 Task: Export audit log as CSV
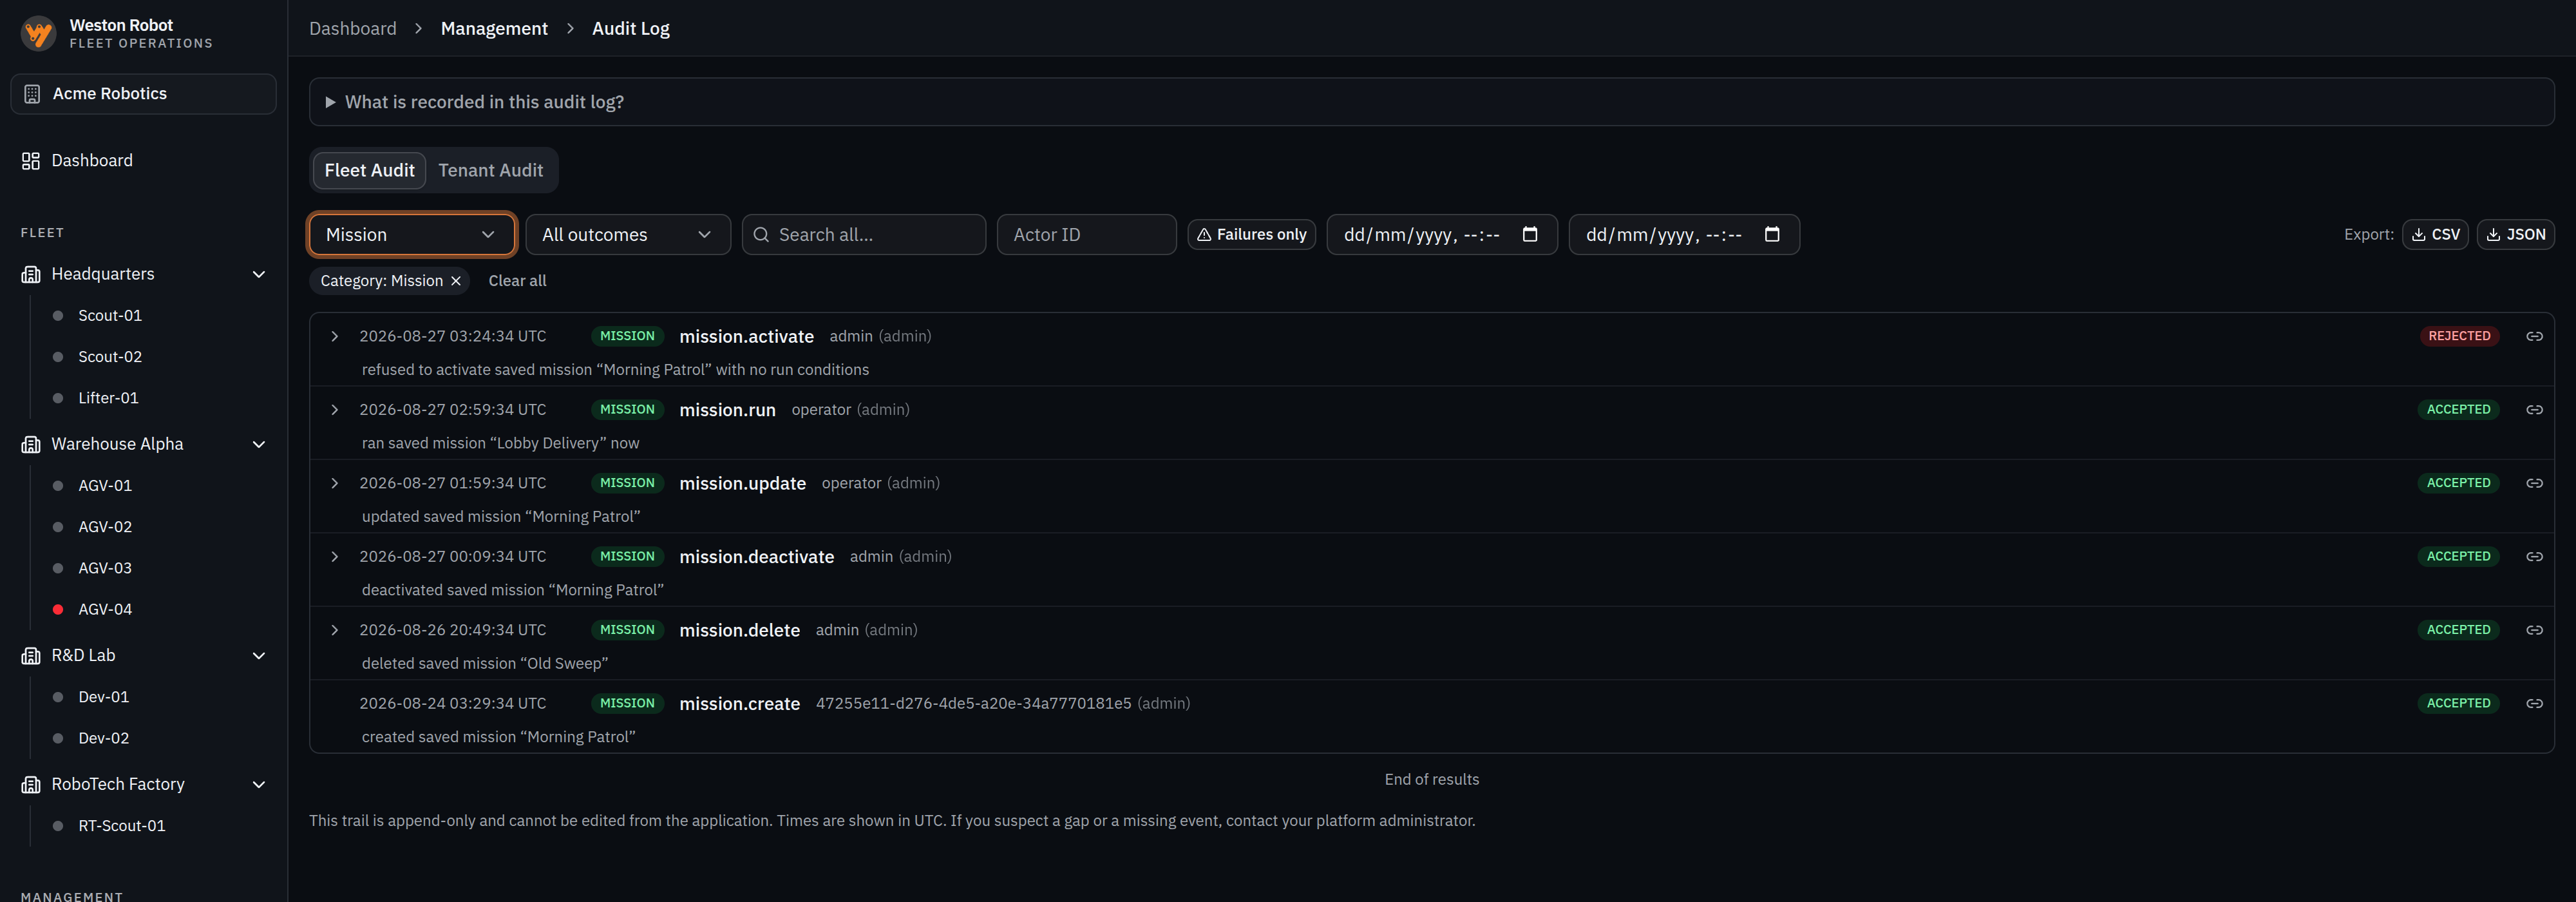click(2435, 235)
